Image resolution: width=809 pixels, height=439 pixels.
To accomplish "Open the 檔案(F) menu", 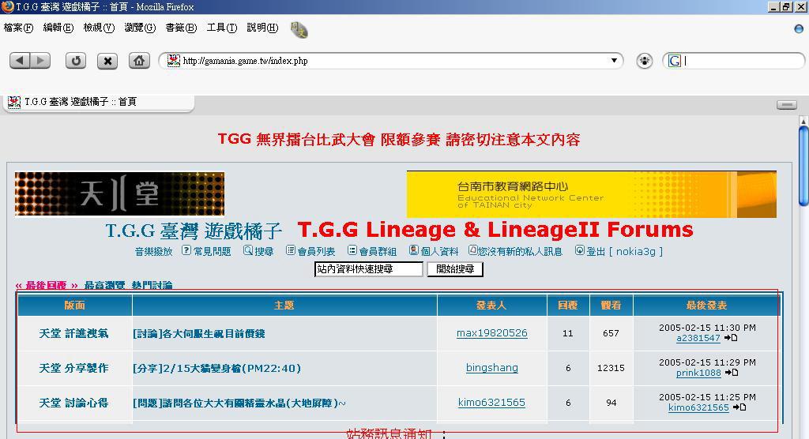I will pyautogui.click(x=18, y=28).
